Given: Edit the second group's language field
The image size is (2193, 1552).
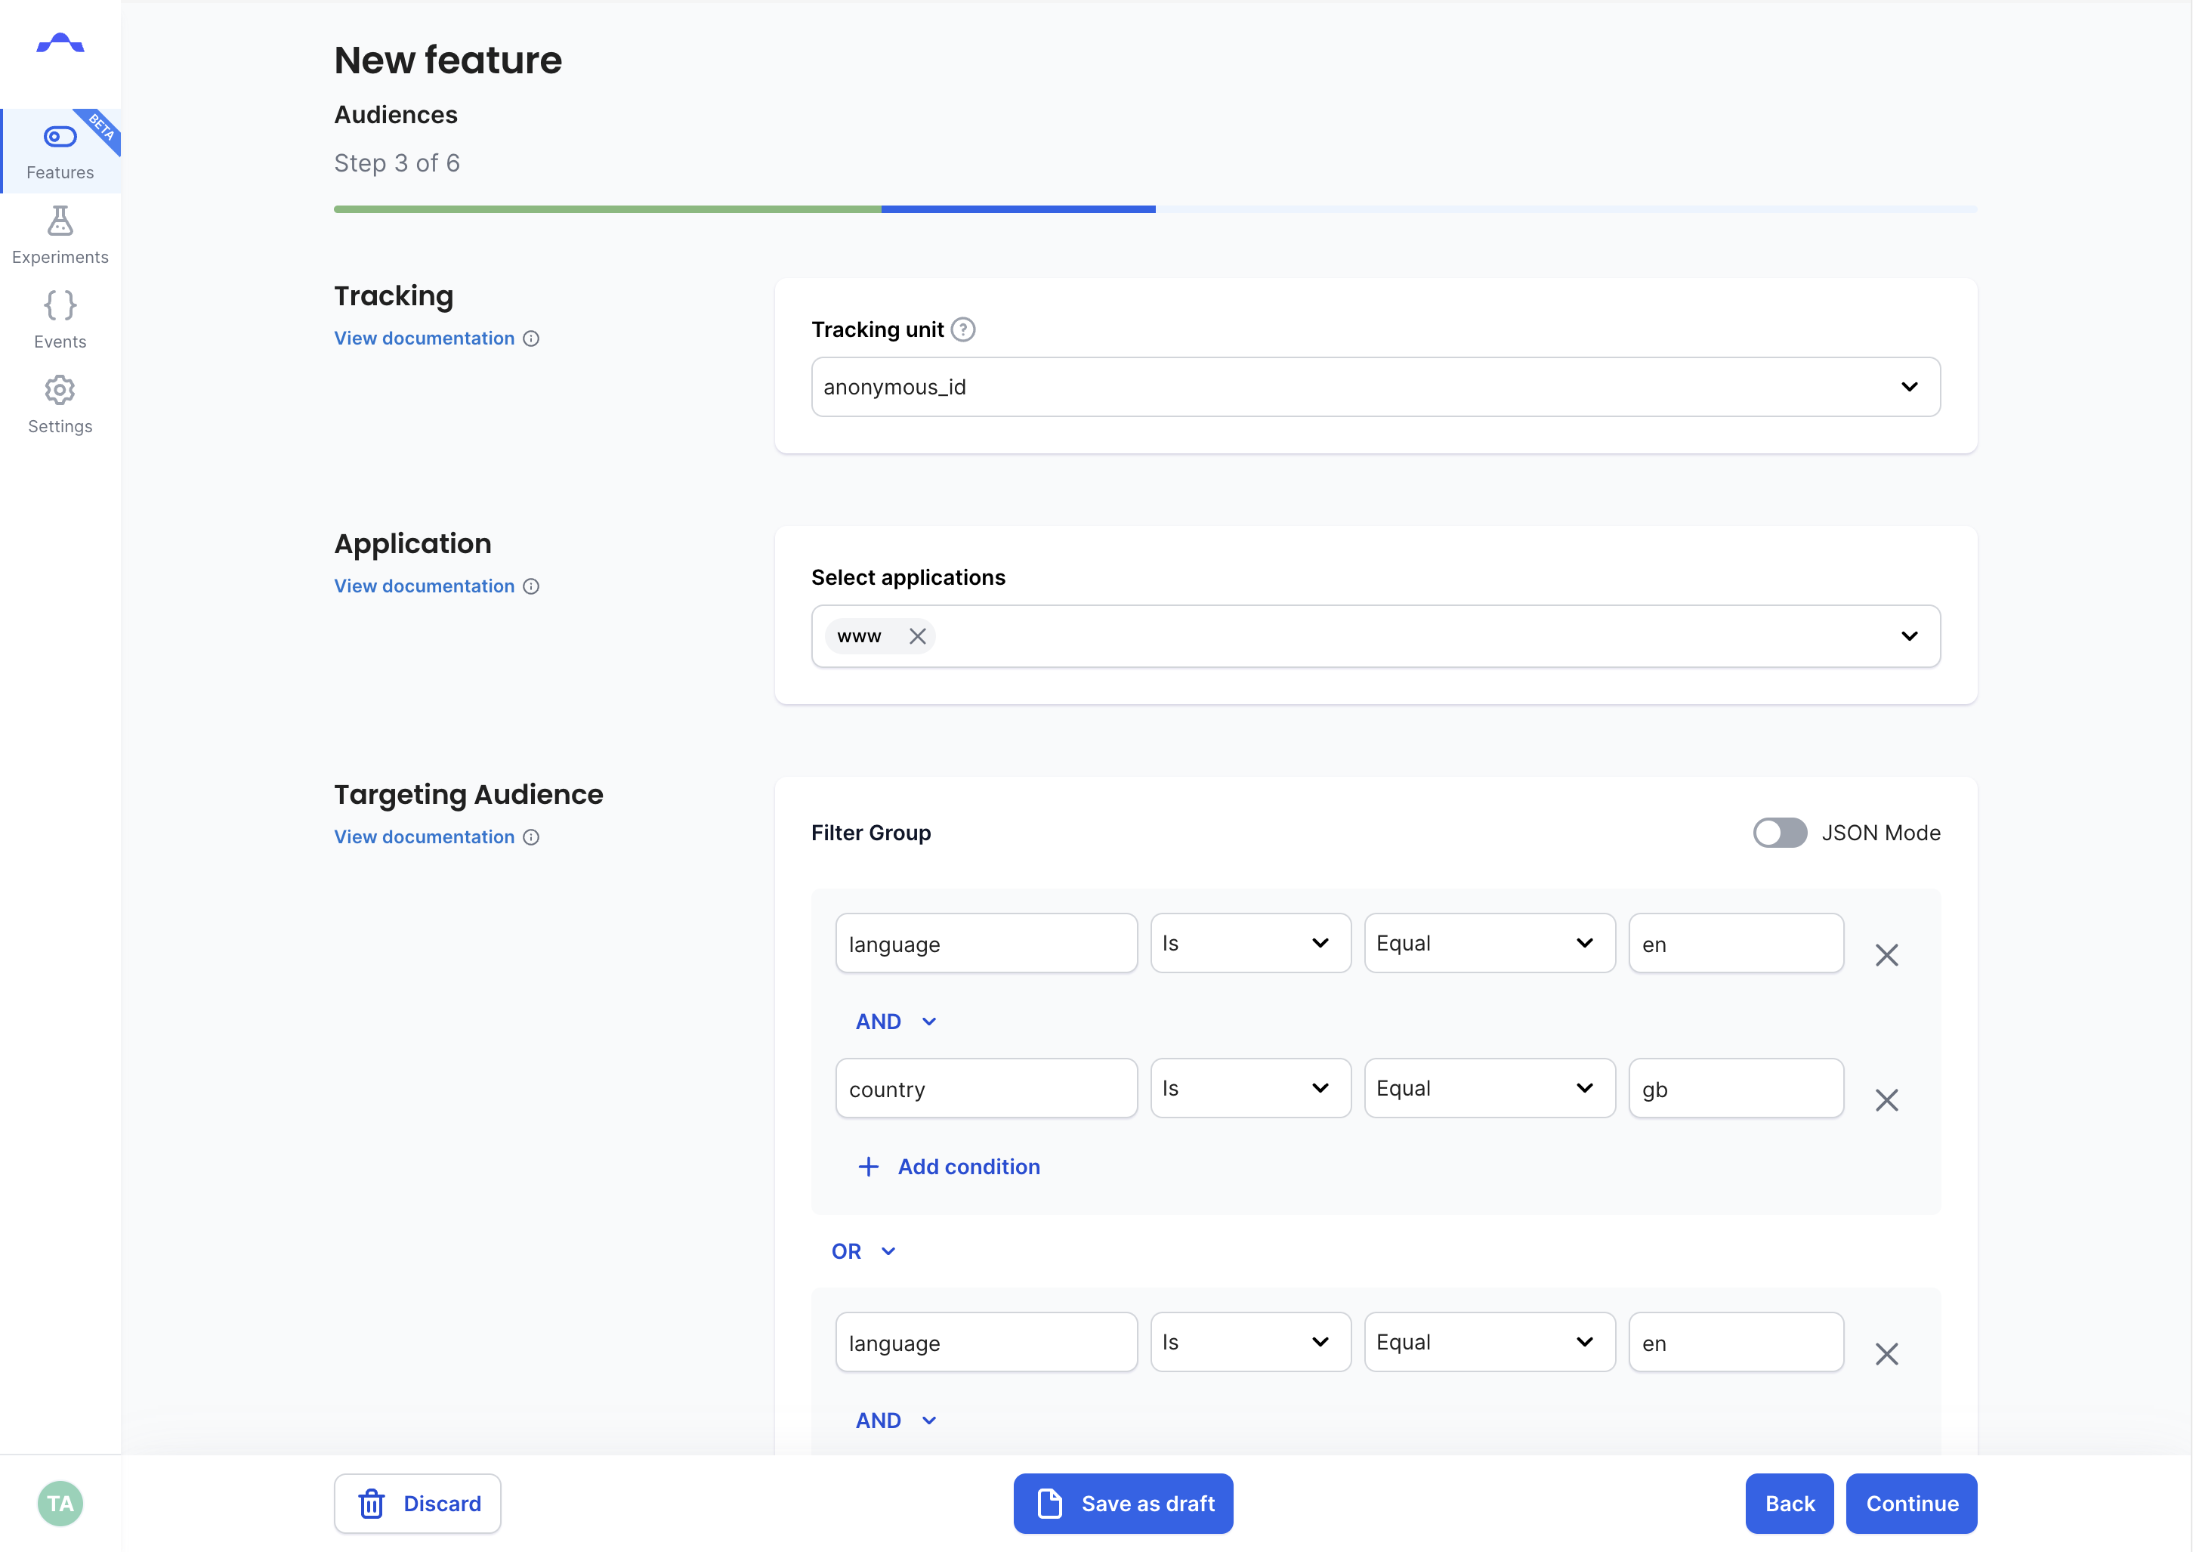Looking at the screenshot, I should [986, 1343].
